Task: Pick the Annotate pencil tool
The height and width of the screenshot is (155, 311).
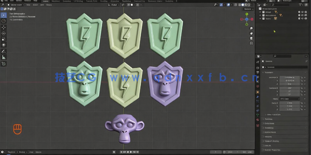Action: tap(4, 52)
